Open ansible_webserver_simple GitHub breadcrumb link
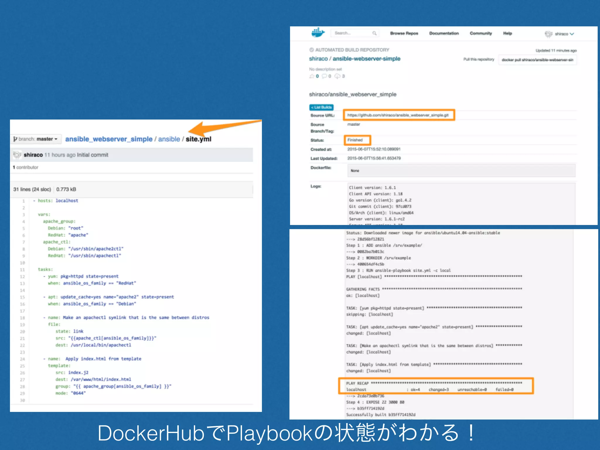This screenshot has height=450, width=600. [109, 139]
